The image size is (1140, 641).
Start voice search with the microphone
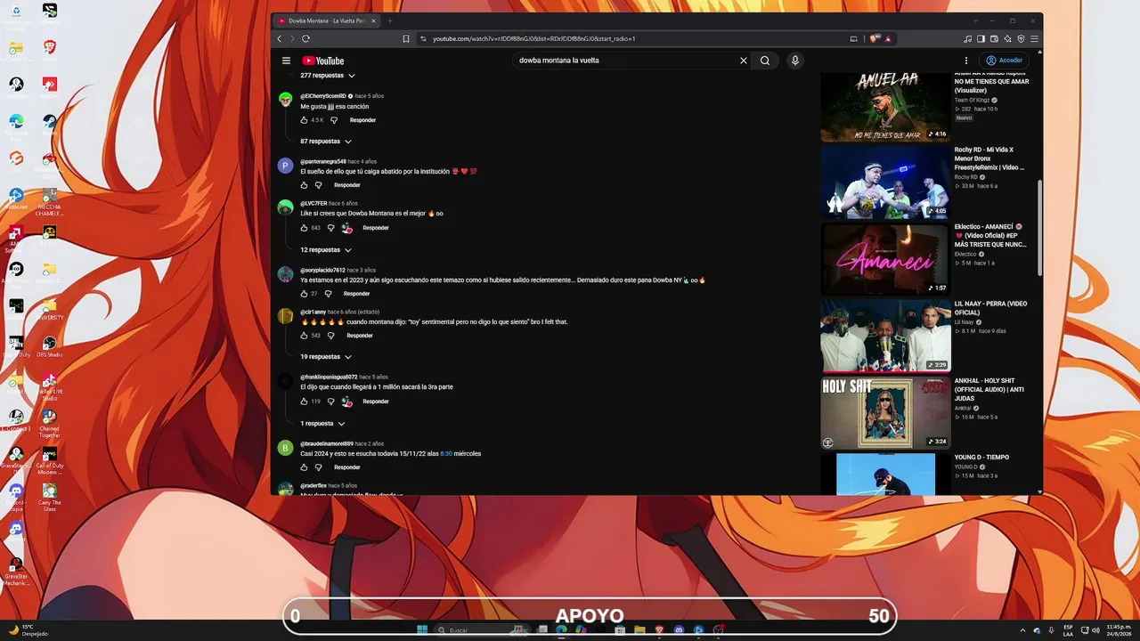795,61
